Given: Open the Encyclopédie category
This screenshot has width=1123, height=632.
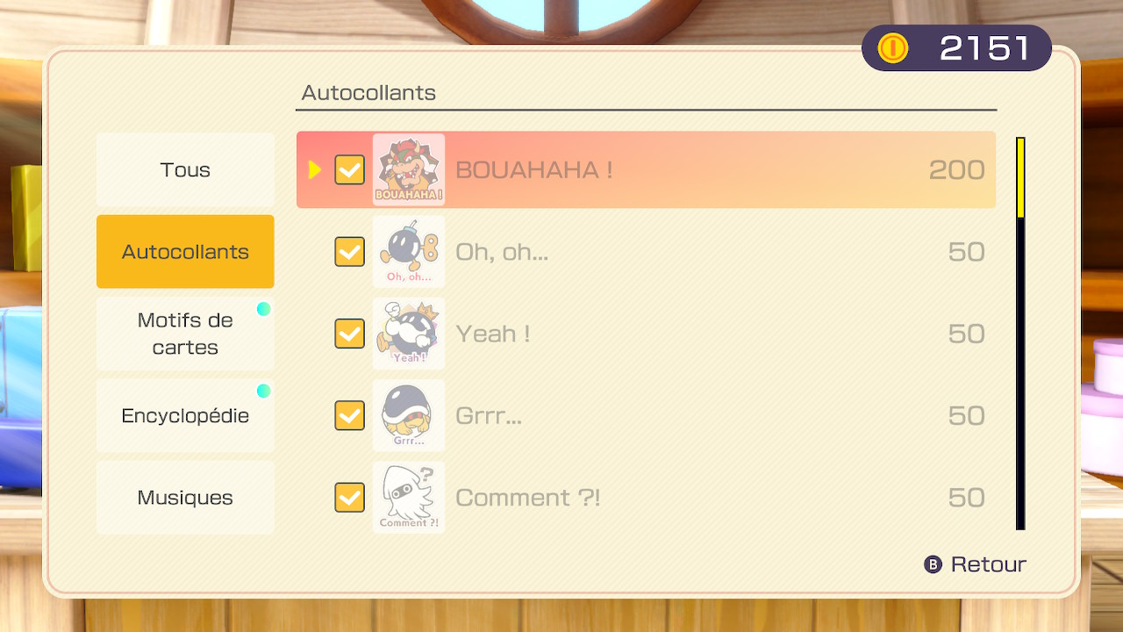Looking at the screenshot, I should tap(185, 415).
